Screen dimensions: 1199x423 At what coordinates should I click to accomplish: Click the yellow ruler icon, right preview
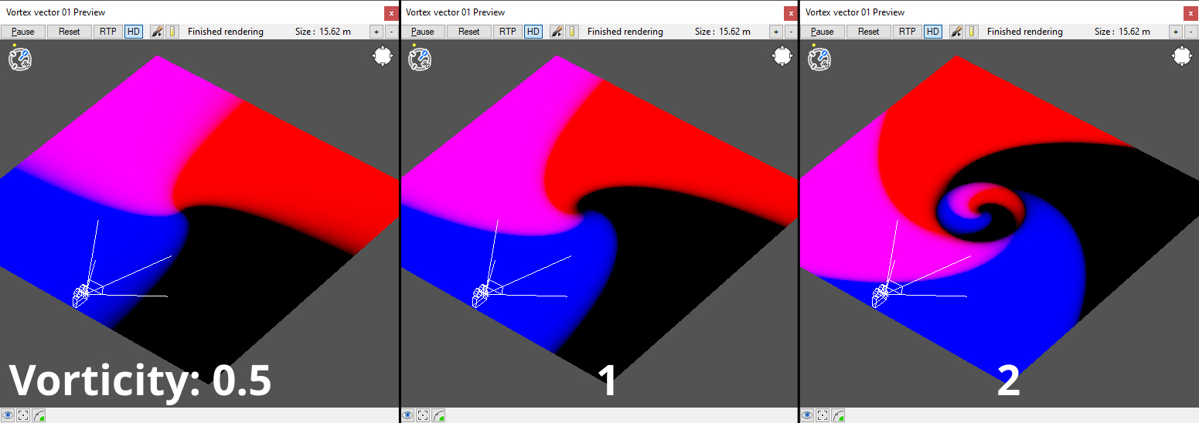[972, 32]
